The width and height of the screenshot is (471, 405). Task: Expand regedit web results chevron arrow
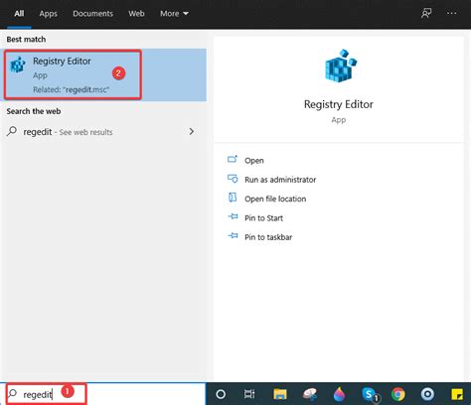click(192, 132)
